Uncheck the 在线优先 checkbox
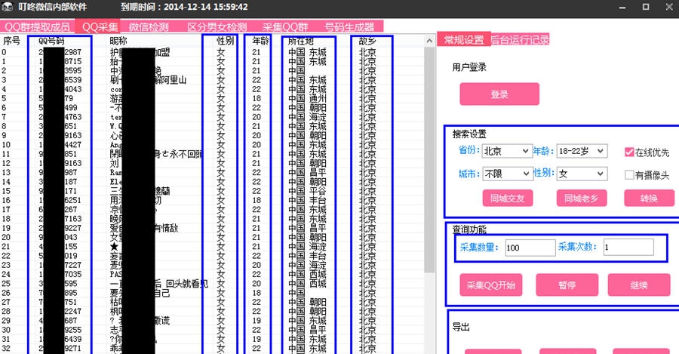The width and height of the screenshot is (679, 354). pos(629,152)
